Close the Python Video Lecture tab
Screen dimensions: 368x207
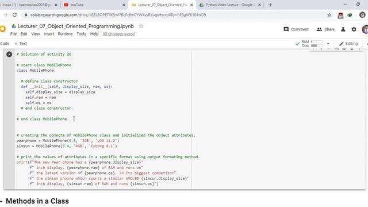click(x=259, y=5)
